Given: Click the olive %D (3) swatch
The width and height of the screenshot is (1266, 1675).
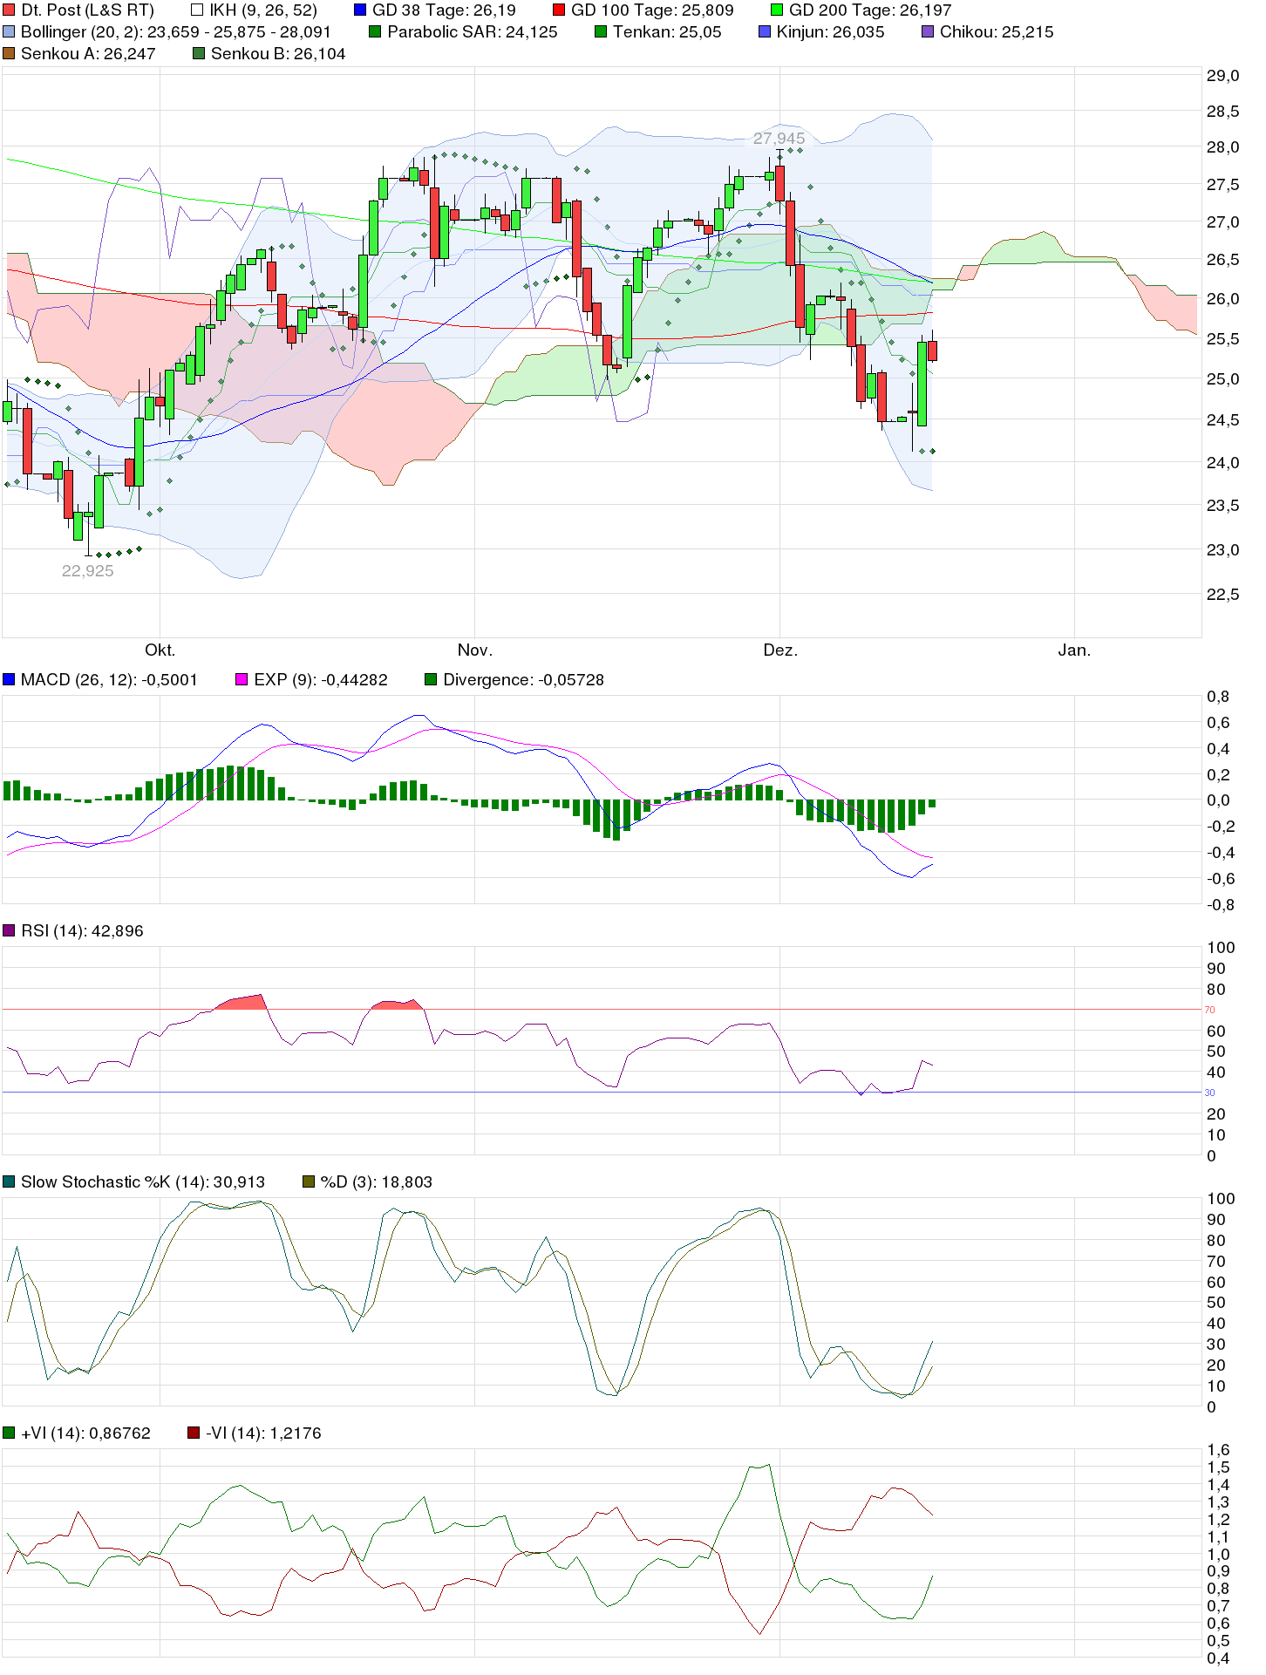Looking at the screenshot, I should pyautogui.click(x=308, y=1181).
